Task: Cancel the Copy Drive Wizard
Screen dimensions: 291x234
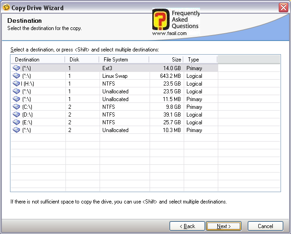Action: 265,226
